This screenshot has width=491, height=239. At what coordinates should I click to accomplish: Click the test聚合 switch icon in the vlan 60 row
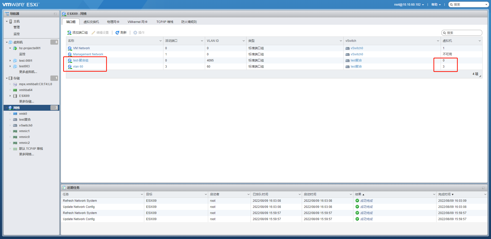[x=348, y=67]
